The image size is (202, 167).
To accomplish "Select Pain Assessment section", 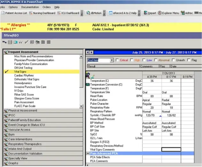I will click(x=24, y=102).
